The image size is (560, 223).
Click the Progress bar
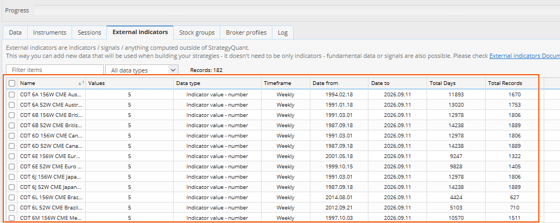coord(297,10)
